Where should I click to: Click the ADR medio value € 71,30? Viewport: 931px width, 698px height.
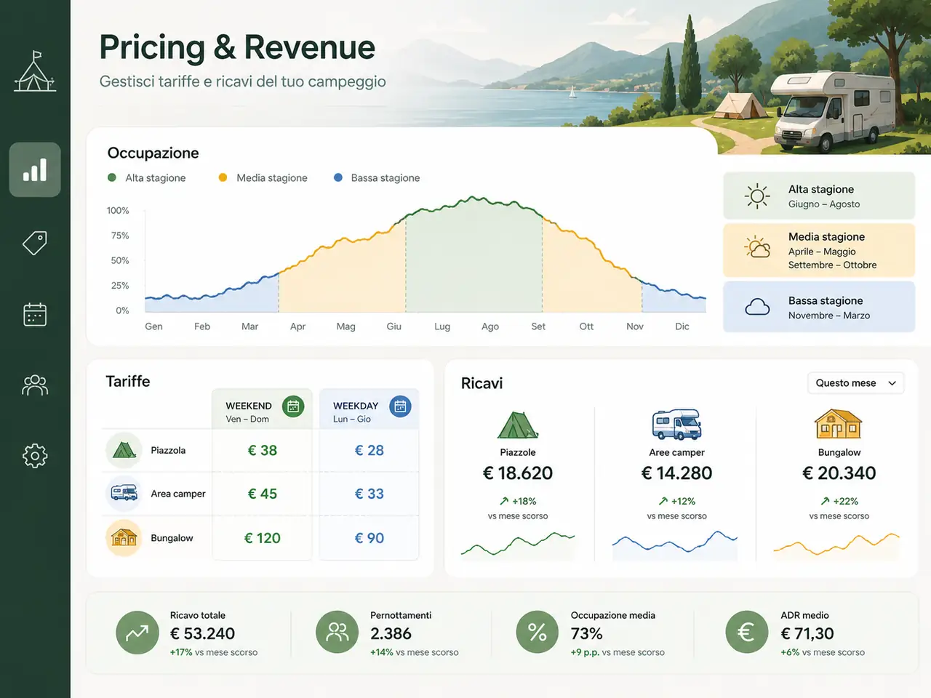[807, 634]
